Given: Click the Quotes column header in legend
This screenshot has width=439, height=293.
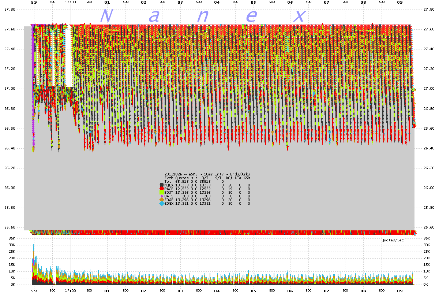Looking at the screenshot, I should pyautogui.click(x=182, y=178).
